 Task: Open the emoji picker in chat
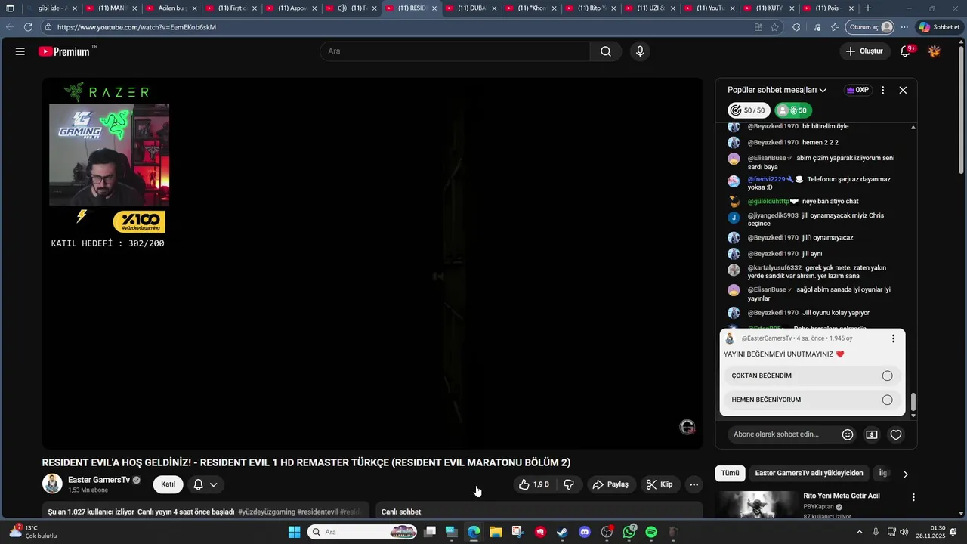pos(848,434)
